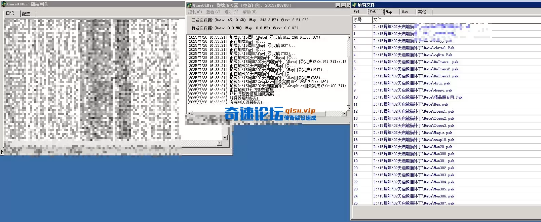
Task: Click the log horizontal scrollbar right arrow
Action: (344, 114)
